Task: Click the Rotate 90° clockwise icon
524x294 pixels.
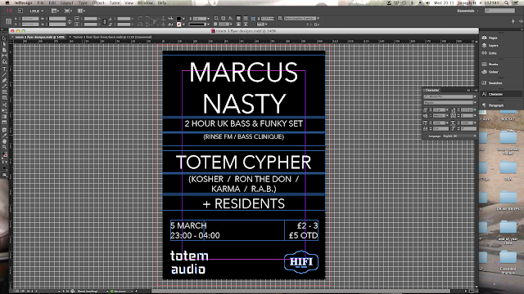Action: tap(140, 18)
